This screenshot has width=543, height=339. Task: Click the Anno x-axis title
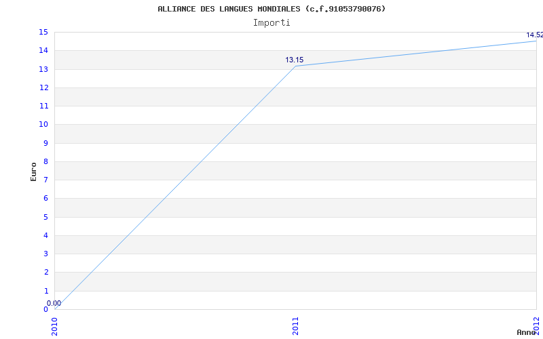(526, 332)
